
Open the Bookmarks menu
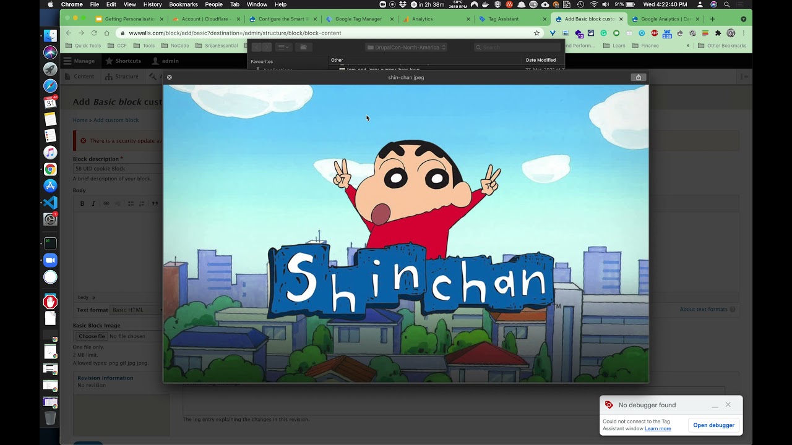[x=183, y=4]
